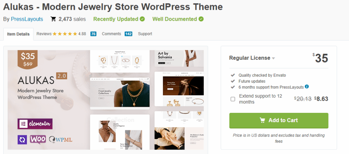349x154 pixels.
Task: Click the WPML logo icon
Action: pyautogui.click(x=61, y=140)
